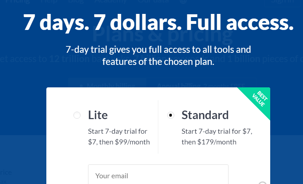Screen dimensions: 303x184
Task: Open the dimmed Our data nav item
Action: pyautogui.click(x=153, y=1)
